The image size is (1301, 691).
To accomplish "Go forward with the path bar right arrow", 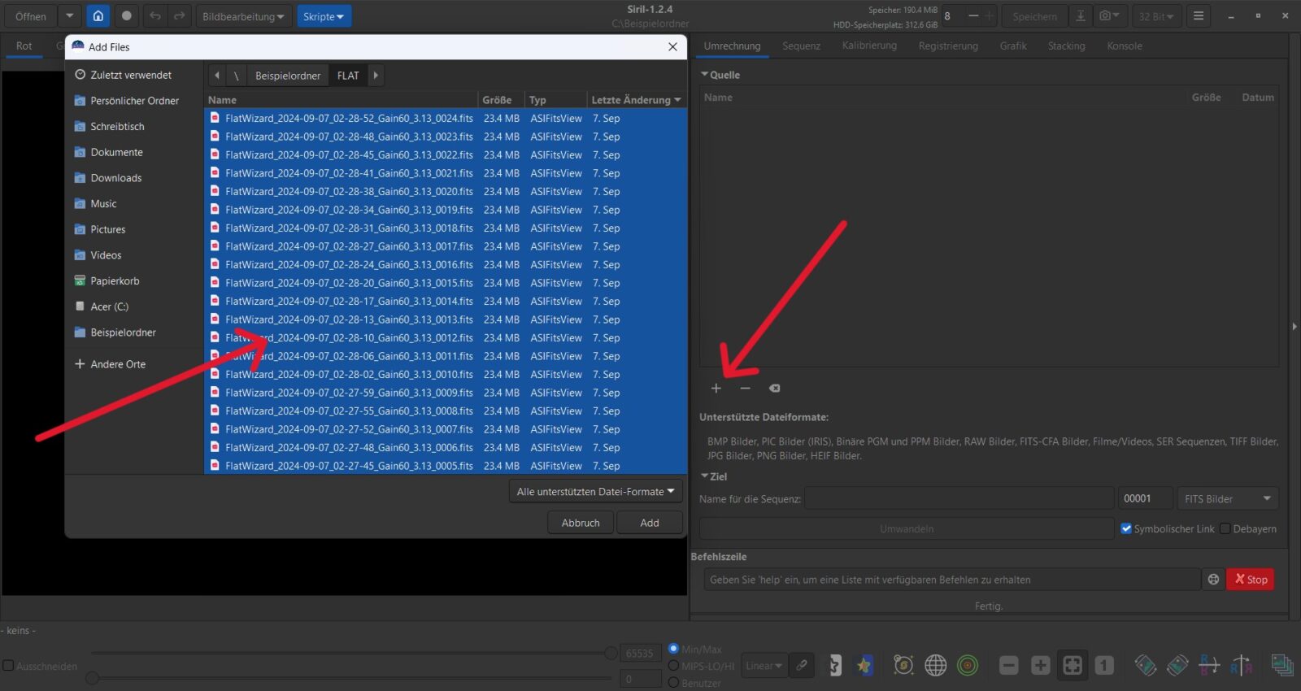I will point(376,76).
